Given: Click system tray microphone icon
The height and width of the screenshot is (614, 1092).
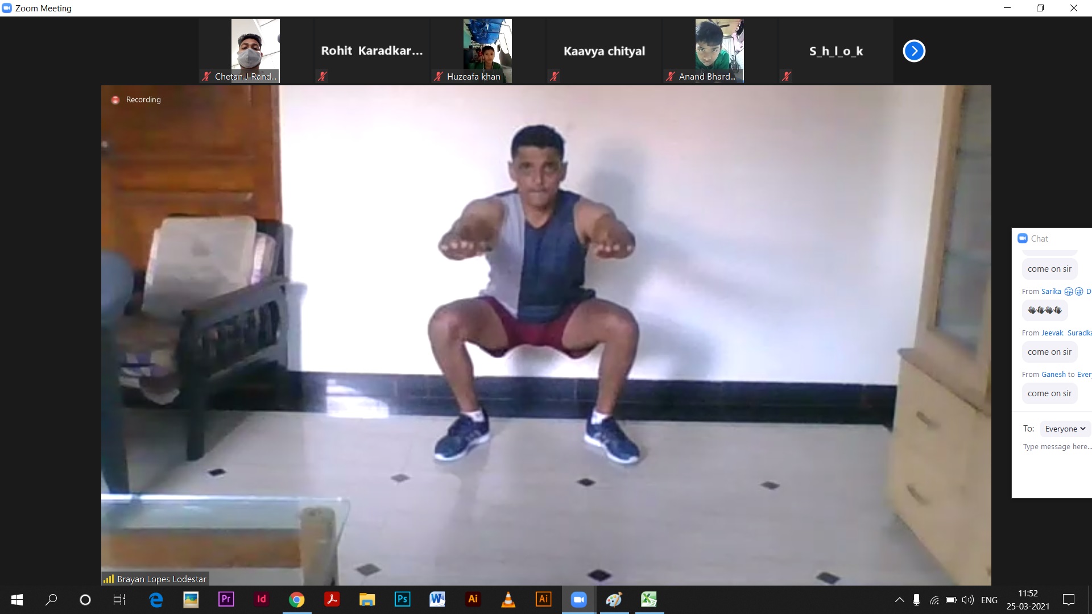Looking at the screenshot, I should 916,600.
